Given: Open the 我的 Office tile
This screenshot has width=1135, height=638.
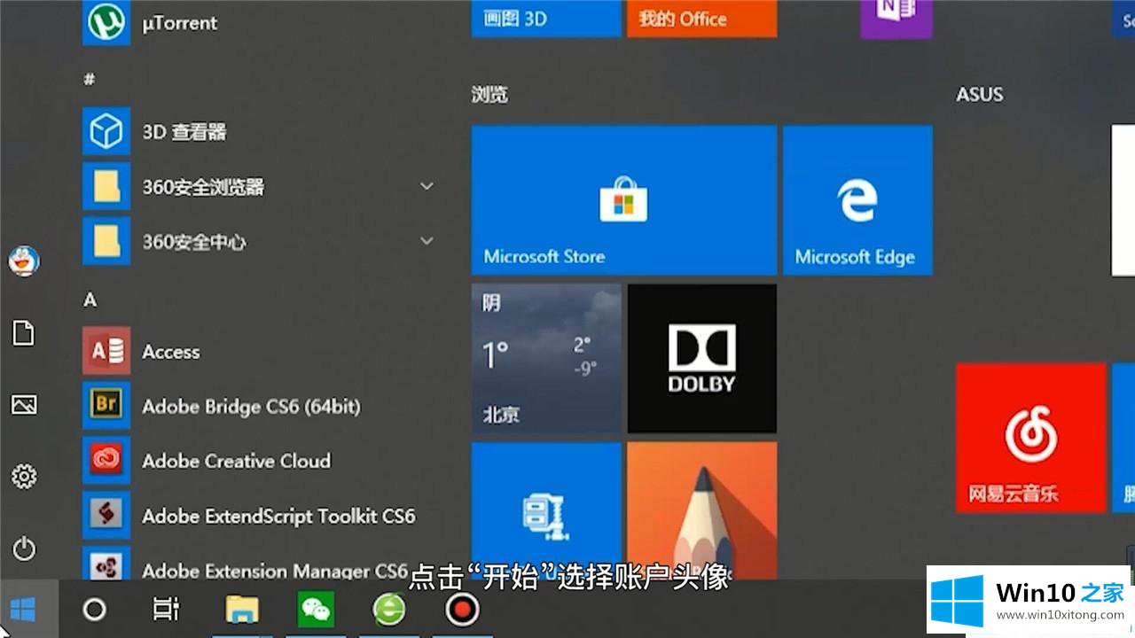Looking at the screenshot, I should 702,19.
